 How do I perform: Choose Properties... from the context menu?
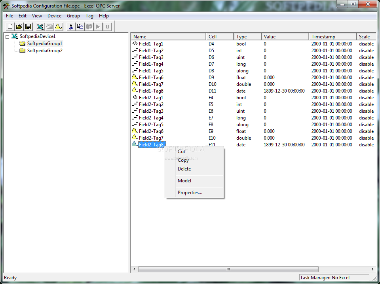click(194, 193)
